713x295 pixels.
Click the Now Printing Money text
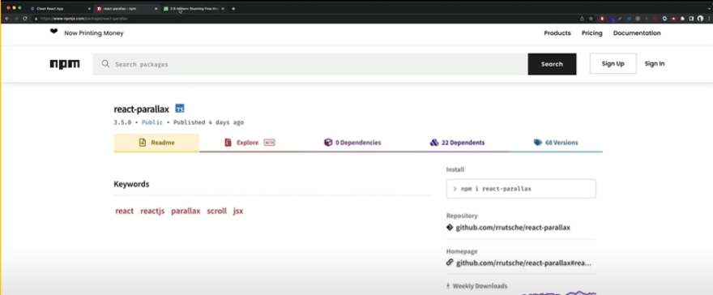click(94, 33)
